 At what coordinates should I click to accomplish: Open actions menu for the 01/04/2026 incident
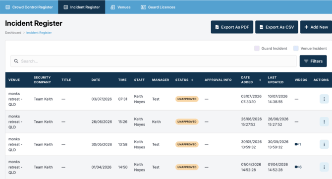coord(324,167)
